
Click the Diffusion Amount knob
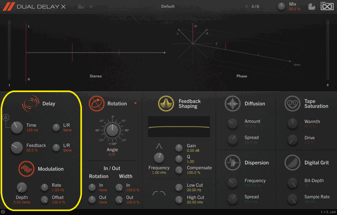pyautogui.click(x=233, y=123)
